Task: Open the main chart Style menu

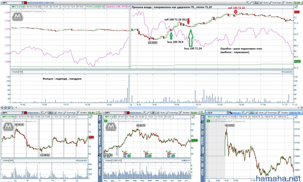Action: click(264, 3)
